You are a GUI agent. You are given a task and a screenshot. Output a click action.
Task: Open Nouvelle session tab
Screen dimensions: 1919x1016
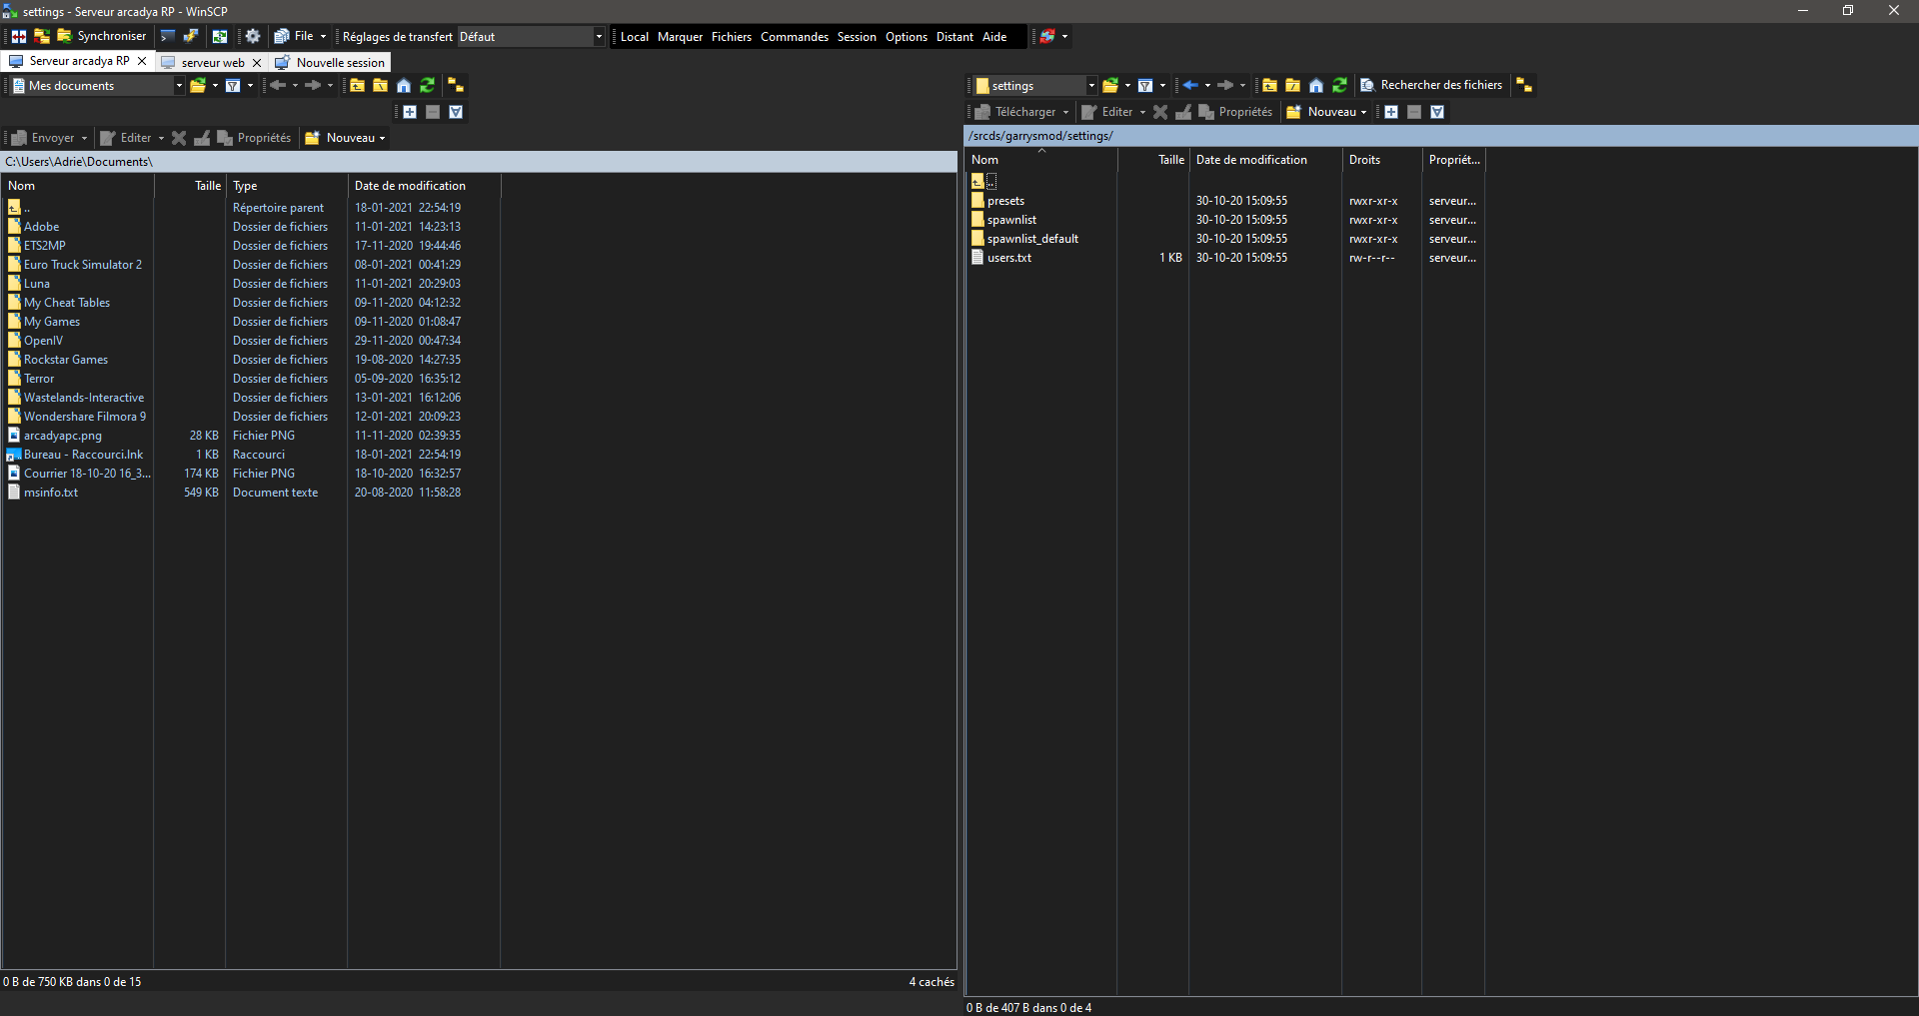[331, 62]
